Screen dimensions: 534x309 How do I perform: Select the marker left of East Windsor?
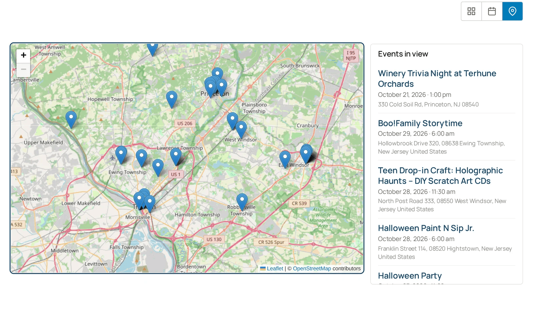coord(285,159)
